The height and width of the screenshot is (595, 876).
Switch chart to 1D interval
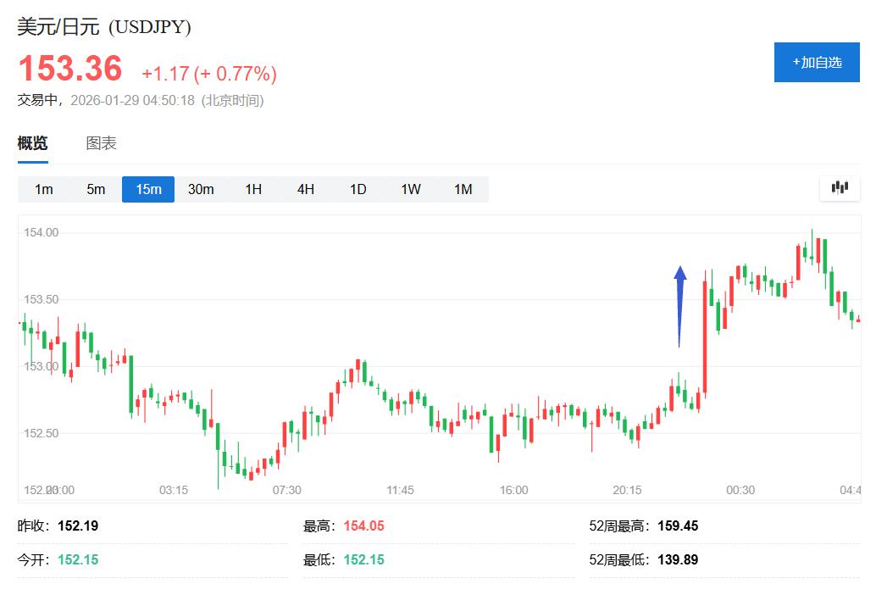[358, 189]
